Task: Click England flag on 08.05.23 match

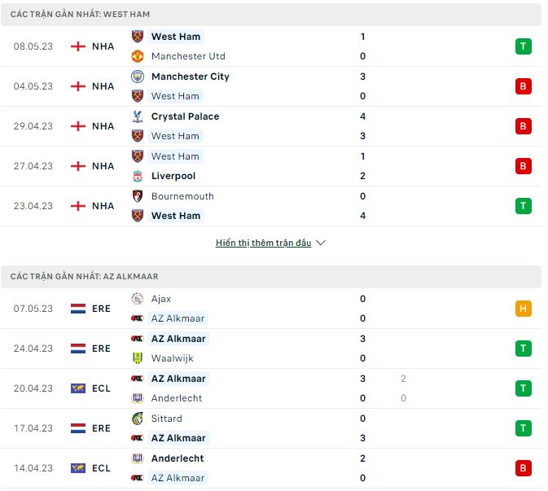Action: [78, 46]
